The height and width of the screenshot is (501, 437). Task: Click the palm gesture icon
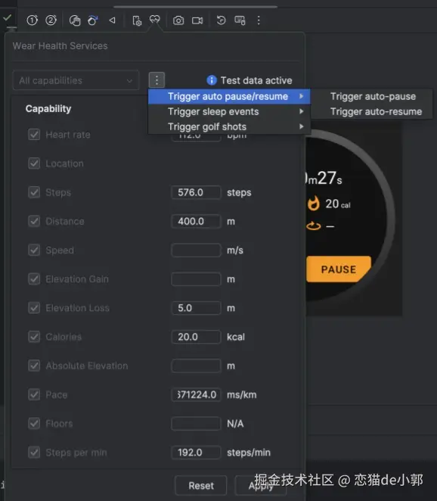[75, 20]
